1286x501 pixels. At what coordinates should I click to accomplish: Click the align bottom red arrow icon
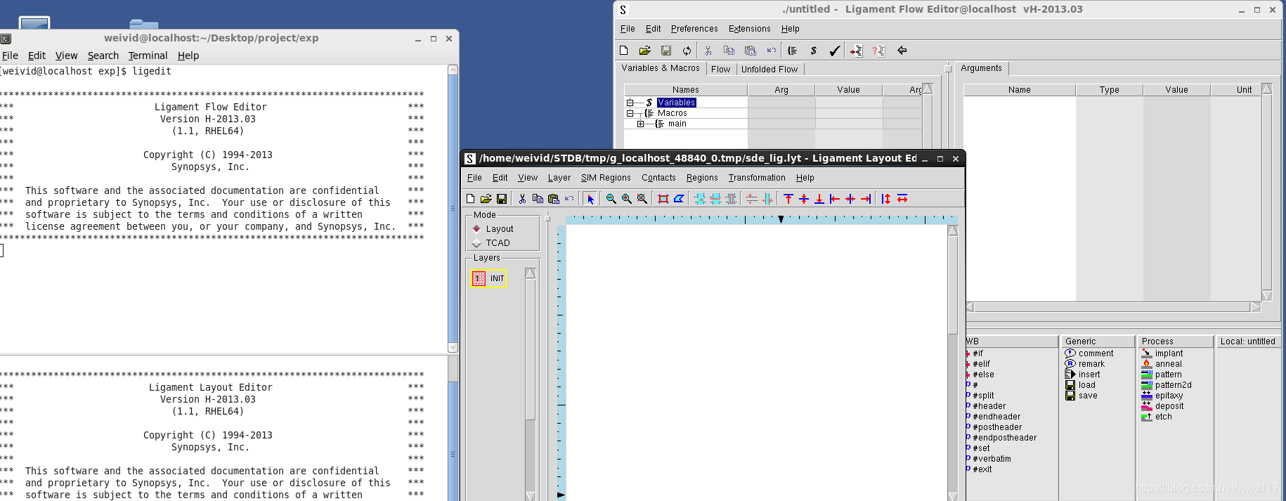(819, 199)
